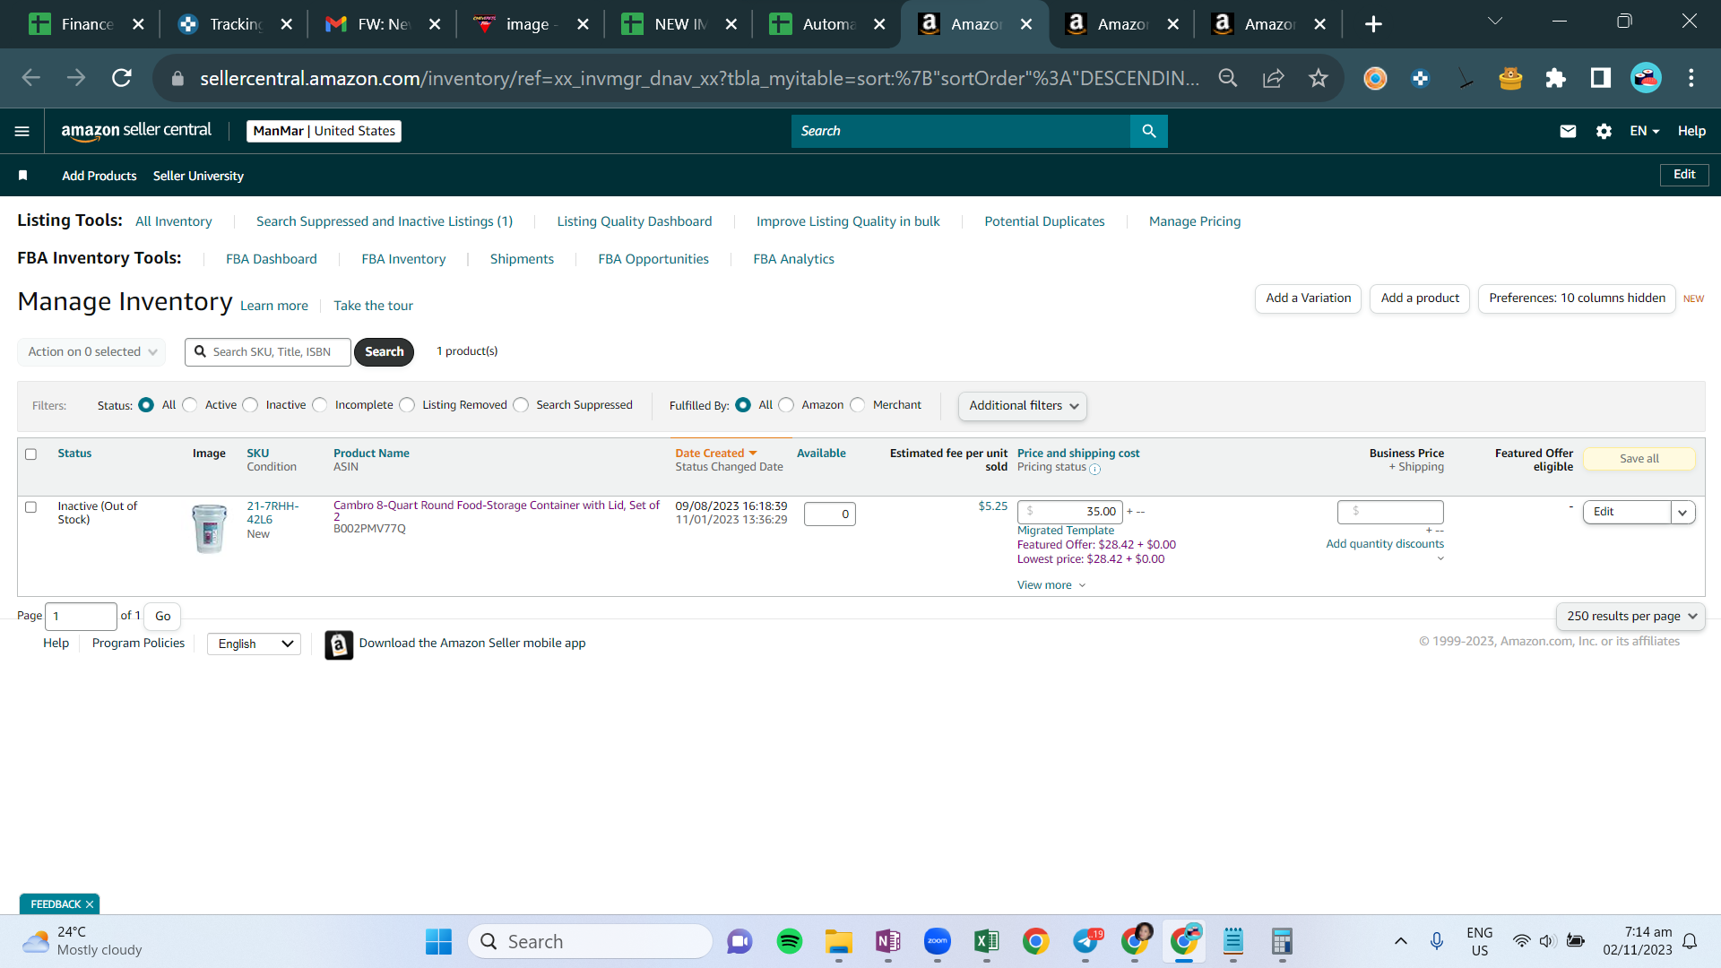Open the Chrome three-dot menu
Viewport: 1721px width, 968px height.
coord(1691,78)
